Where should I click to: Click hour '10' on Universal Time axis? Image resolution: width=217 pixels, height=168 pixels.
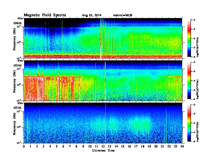pos(90,146)
